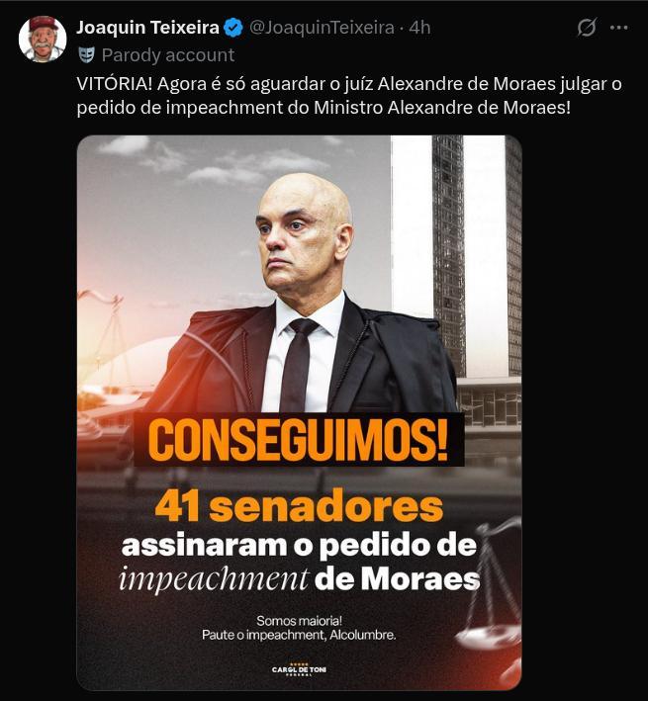Click the blue verified checkmark badge

pos(233,28)
